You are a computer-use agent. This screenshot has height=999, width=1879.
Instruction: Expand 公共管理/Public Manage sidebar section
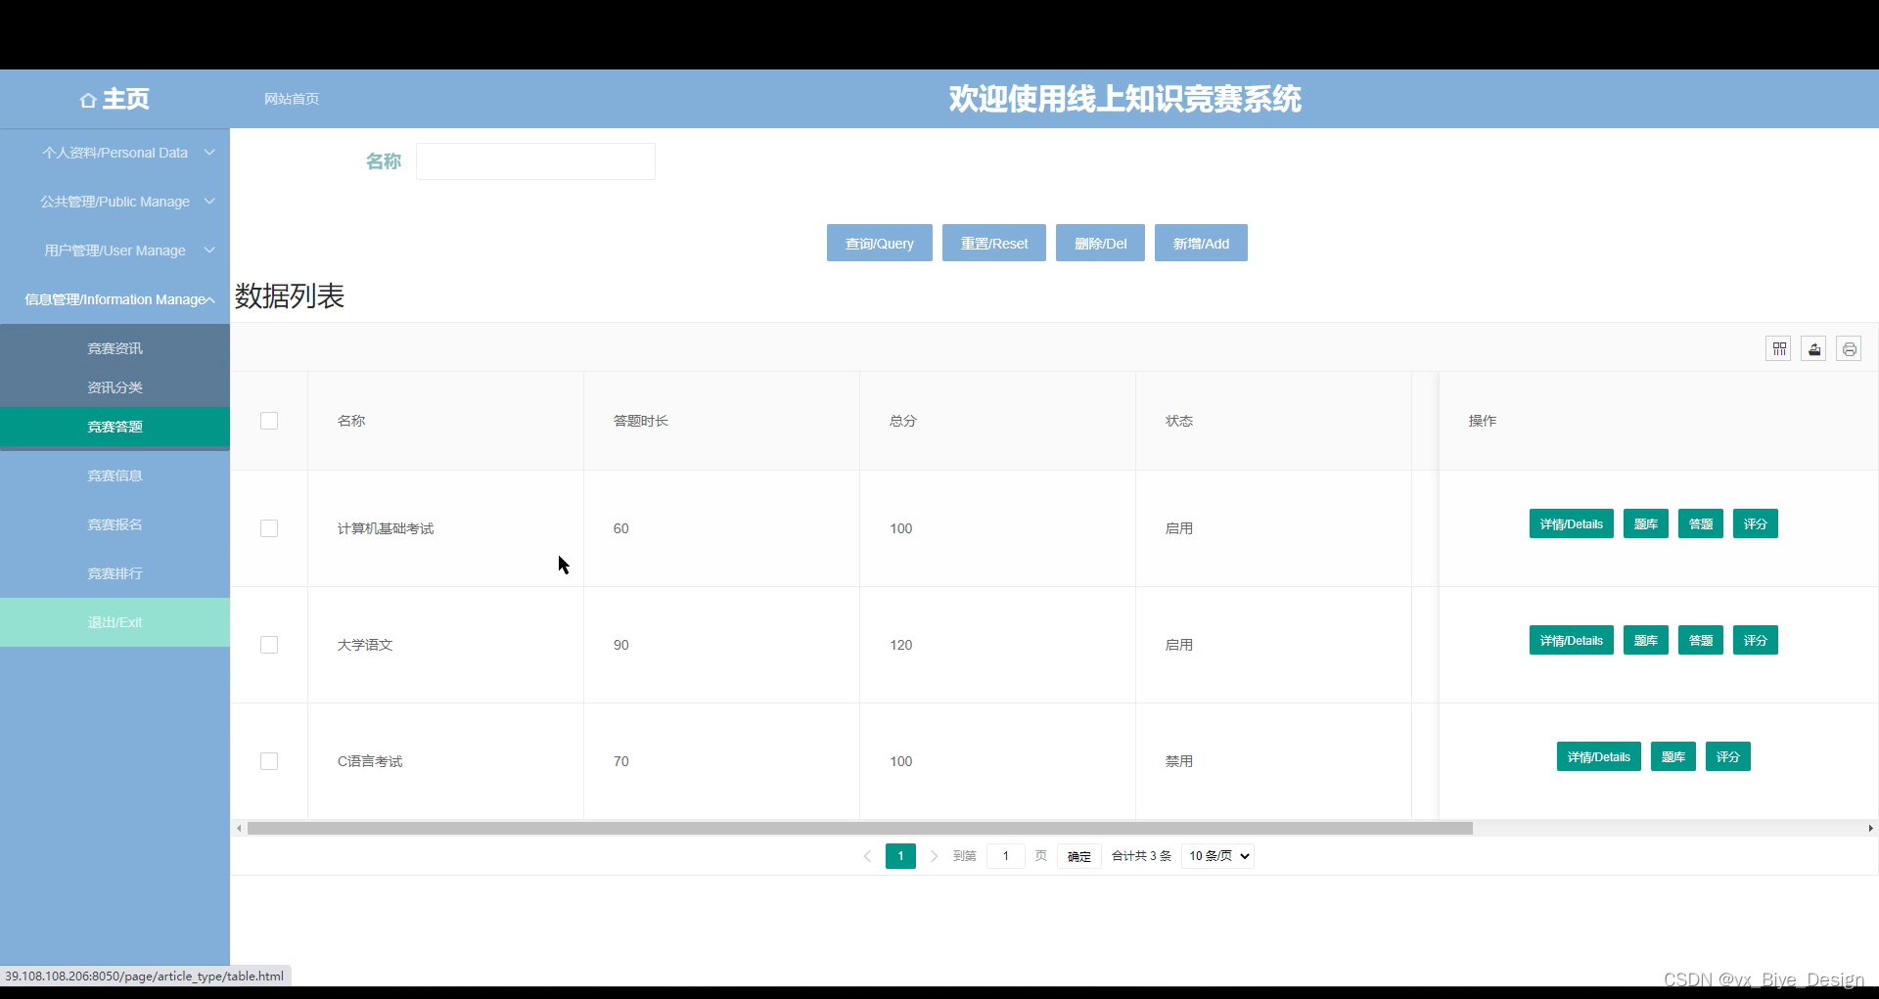115,202
